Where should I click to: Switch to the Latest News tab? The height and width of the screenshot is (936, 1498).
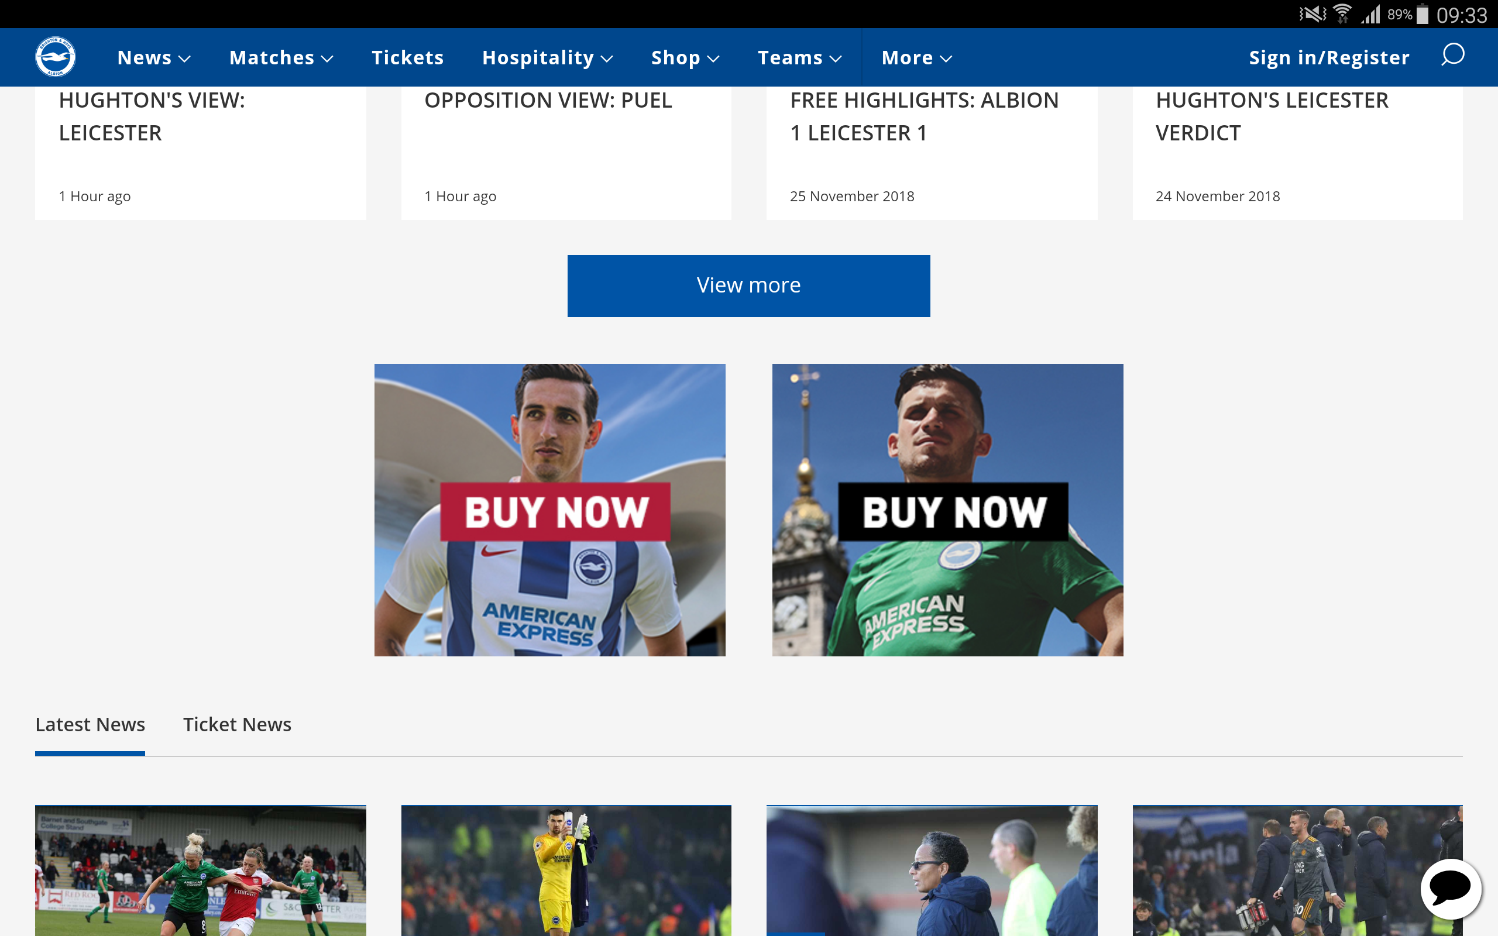[x=90, y=724]
